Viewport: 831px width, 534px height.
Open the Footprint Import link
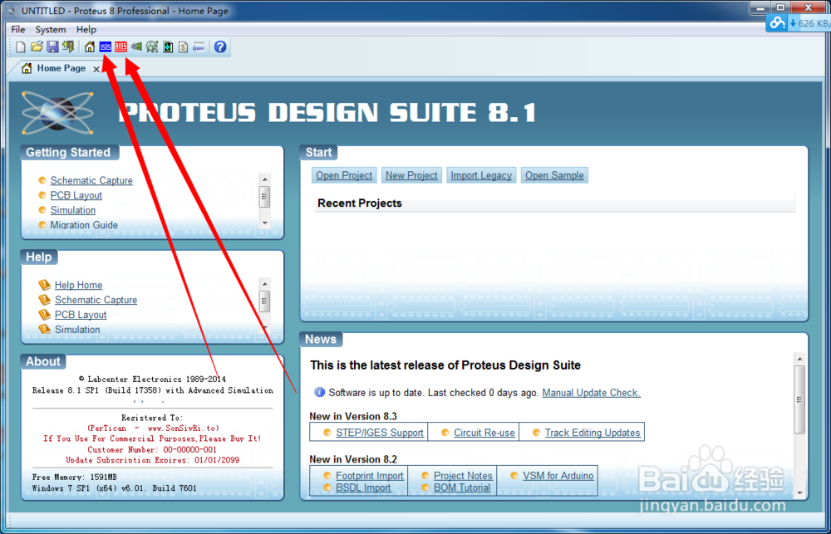(370, 476)
